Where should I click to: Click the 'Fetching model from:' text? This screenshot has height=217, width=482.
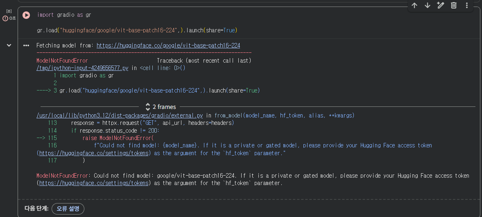point(65,45)
